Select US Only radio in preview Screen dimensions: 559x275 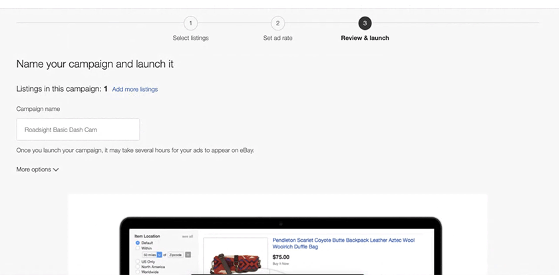(138, 262)
